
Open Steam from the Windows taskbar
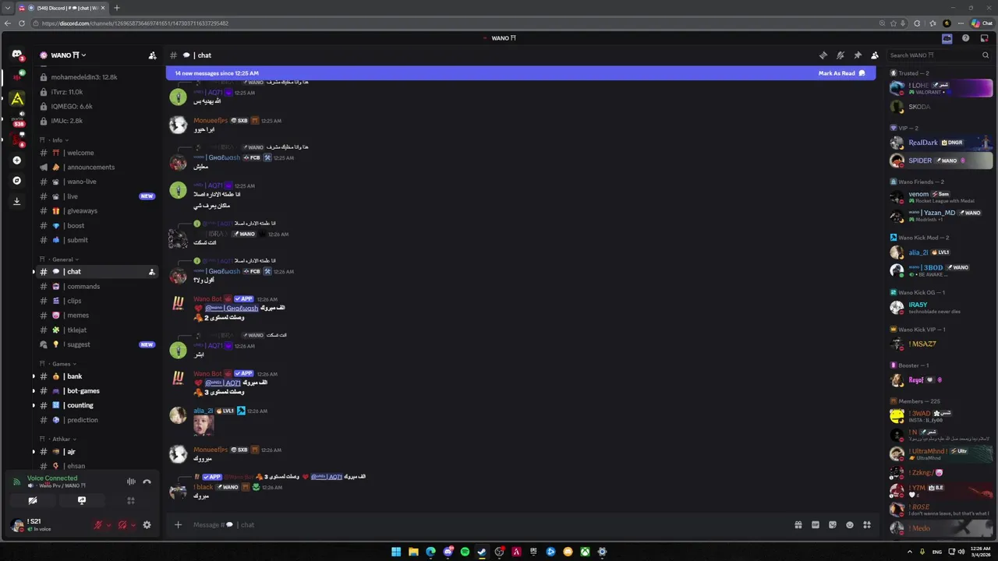[x=482, y=552]
